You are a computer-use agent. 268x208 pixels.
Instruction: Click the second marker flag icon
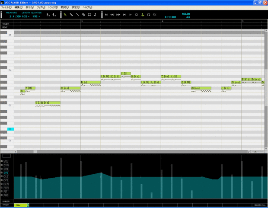[x=54, y=15]
